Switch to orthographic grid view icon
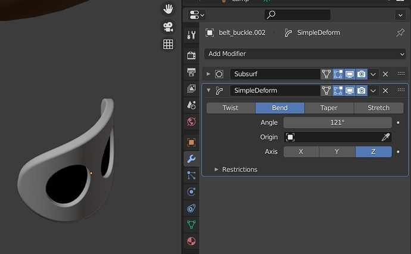 168,44
